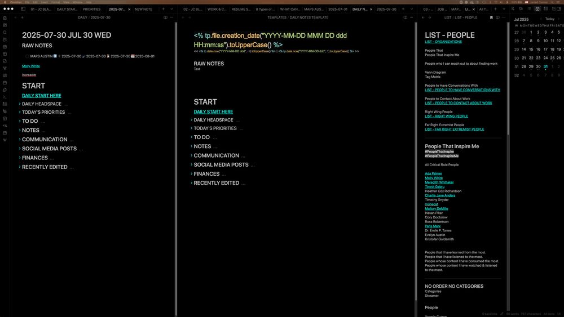Open the Apple menu
The image size is (564, 317).
coord(5,2)
